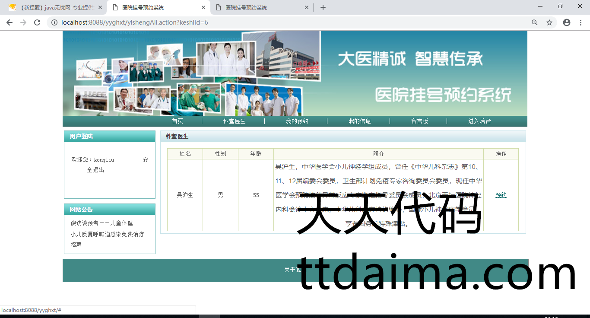Viewport: 590px width, 318px height.
Task: Click the zoom magnifier icon in address bar
Action: click(535, 22)
